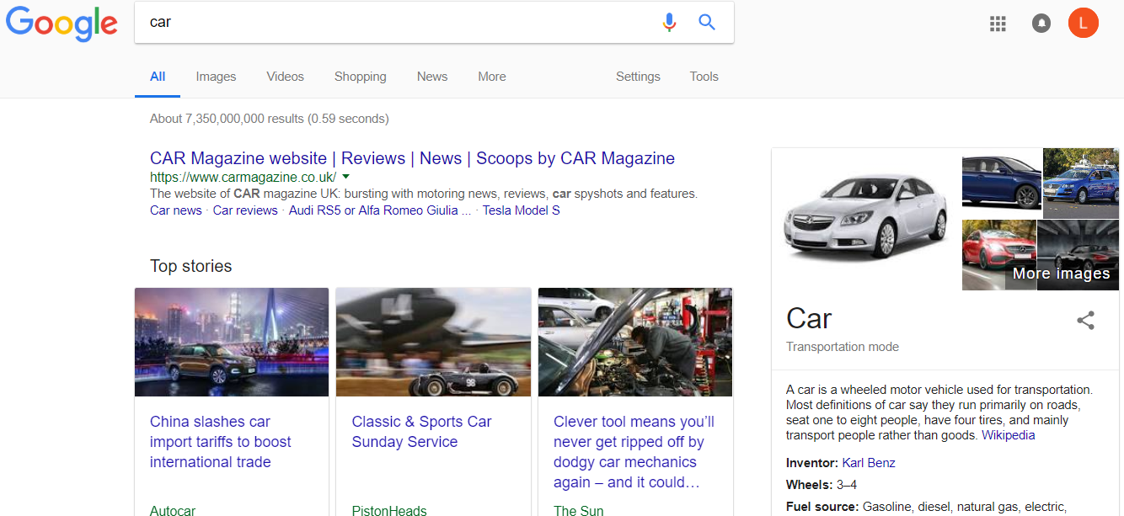Screen dimensions: 1124x516
Task: Open the Settings dropdown
Action: point(638,77)
